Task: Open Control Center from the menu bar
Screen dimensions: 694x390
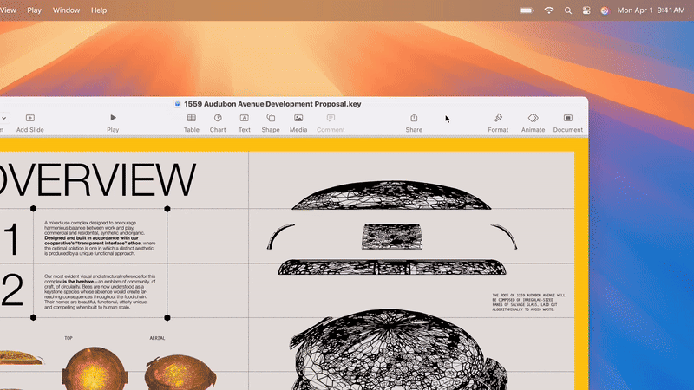Action: (586, 10)
